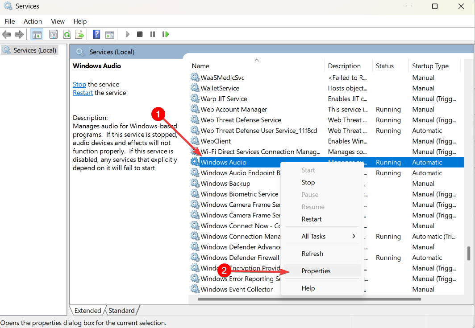Click the toolbar Properties sheet icon
The width and height of the screenshot is (475, 328).
tap(54, 34)
